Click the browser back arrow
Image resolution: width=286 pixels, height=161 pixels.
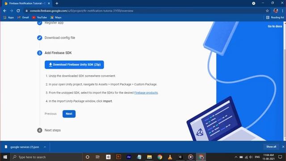tap(5, 11)
